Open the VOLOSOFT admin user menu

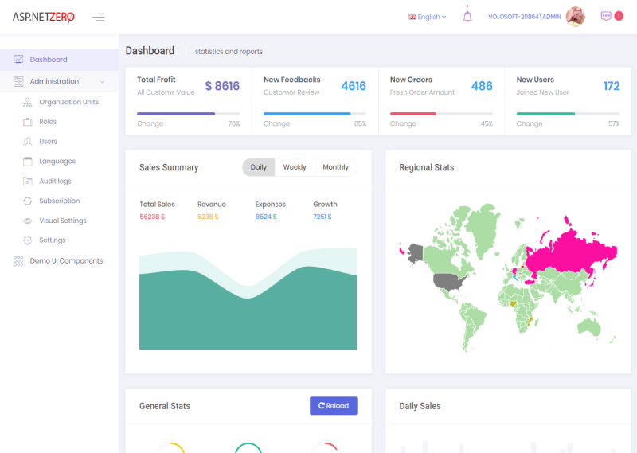(536, 17)
